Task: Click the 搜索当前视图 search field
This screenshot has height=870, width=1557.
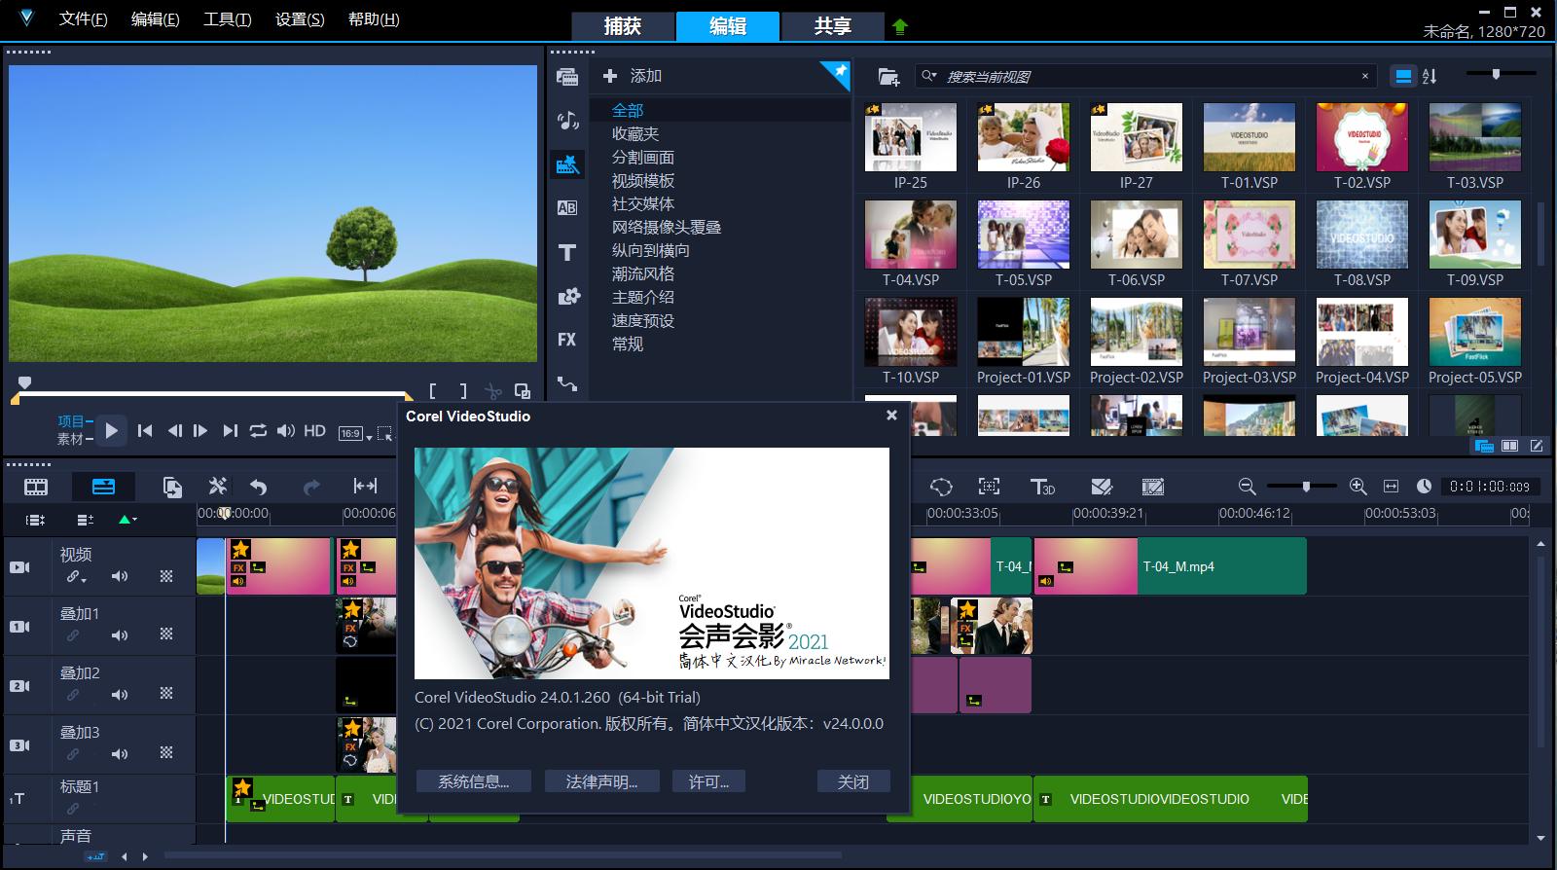Action: coord(1148,76)
